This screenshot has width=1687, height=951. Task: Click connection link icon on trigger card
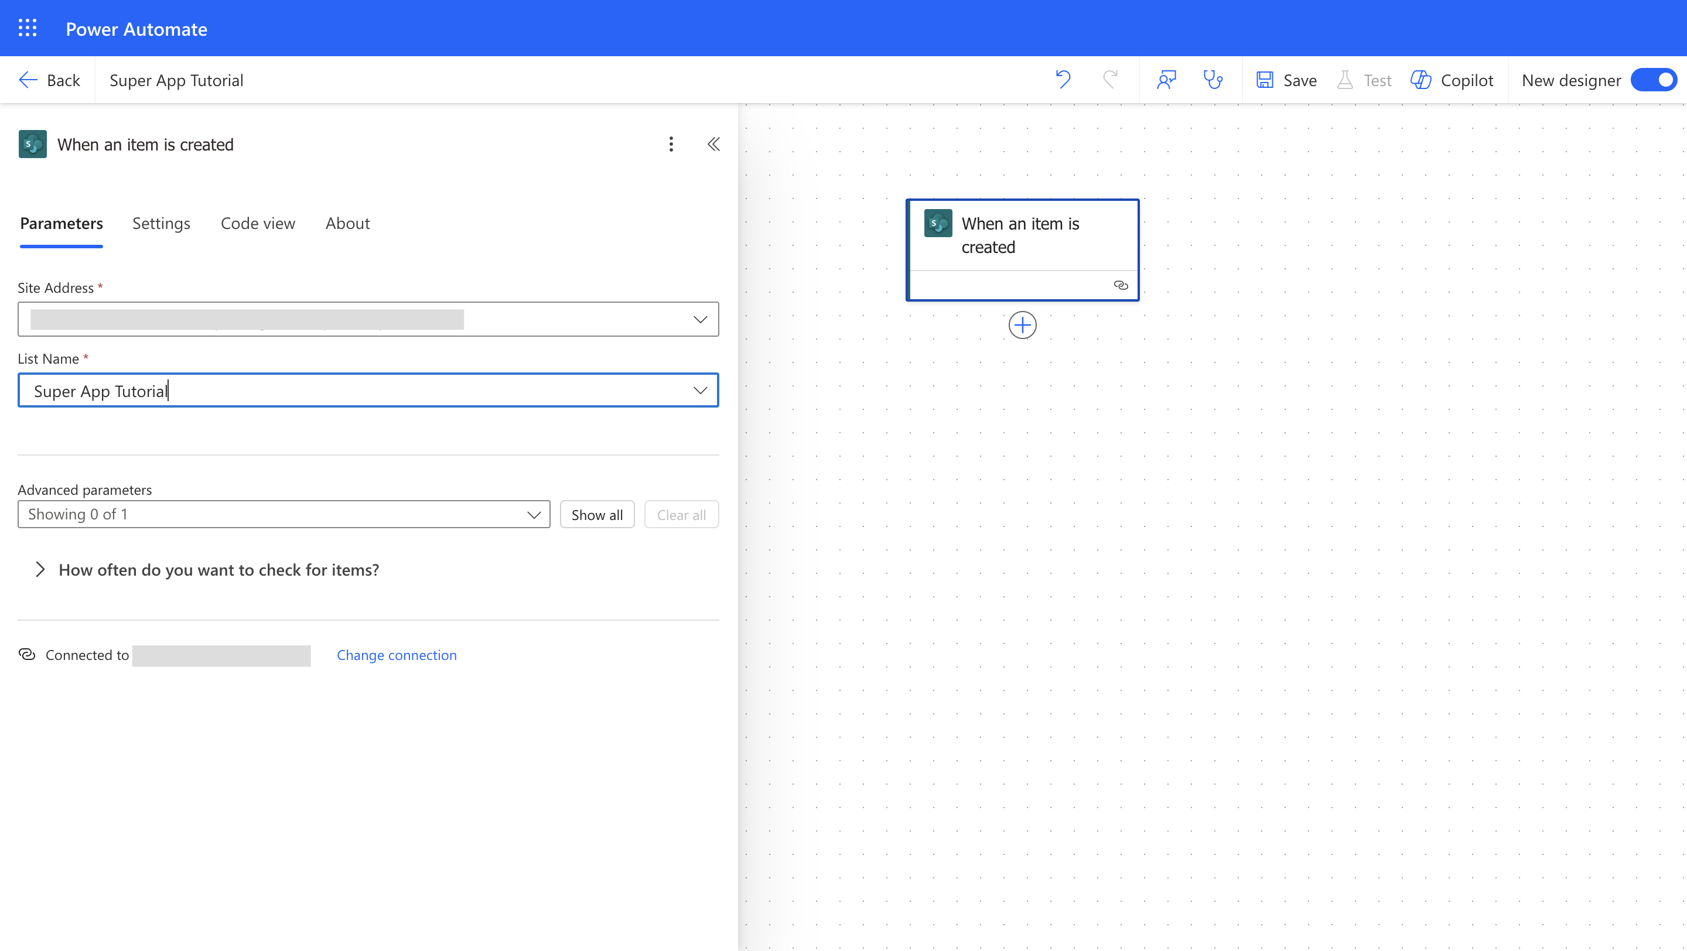(x=1121, y=285)
